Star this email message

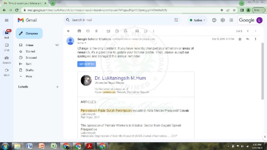[x=240, y=39]
